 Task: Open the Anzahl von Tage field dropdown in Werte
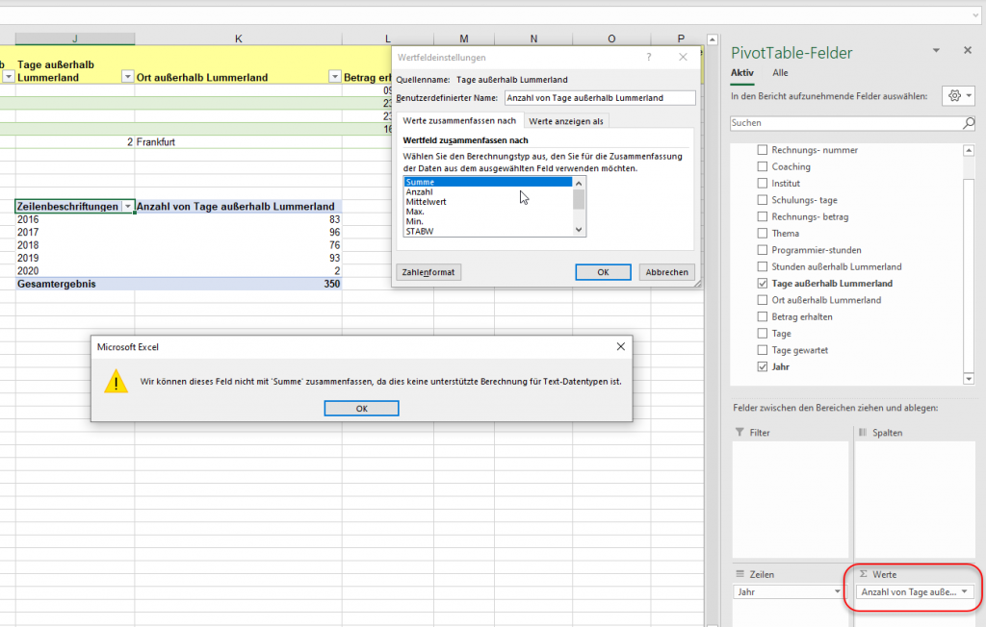pos(965,591)
